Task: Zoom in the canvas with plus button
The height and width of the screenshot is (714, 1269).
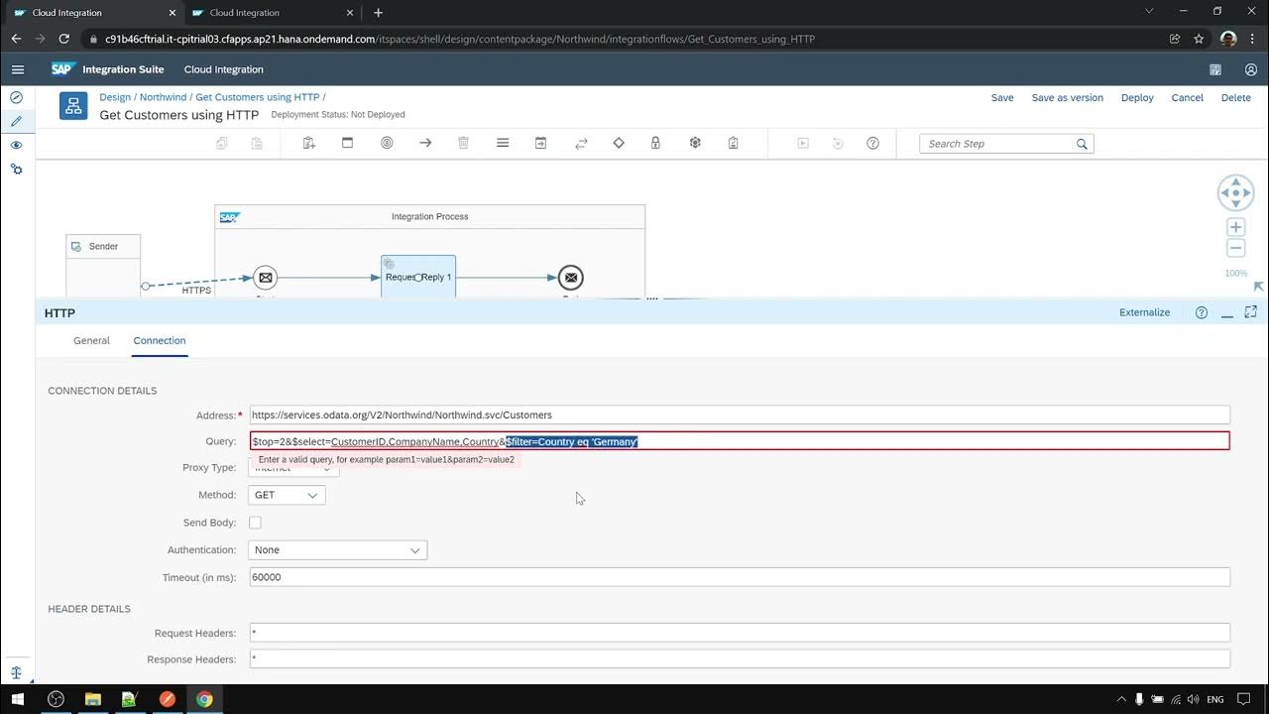Action: point(1235,227)
